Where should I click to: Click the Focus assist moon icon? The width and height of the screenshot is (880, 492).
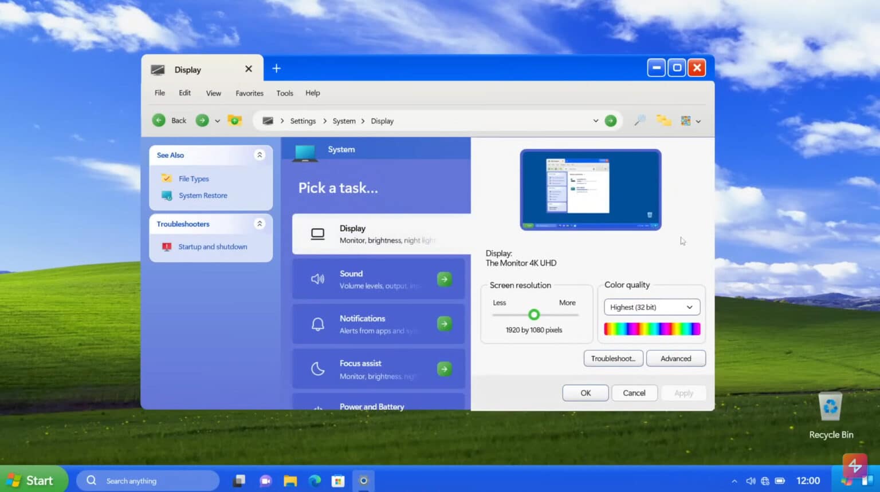coord(319,368)
